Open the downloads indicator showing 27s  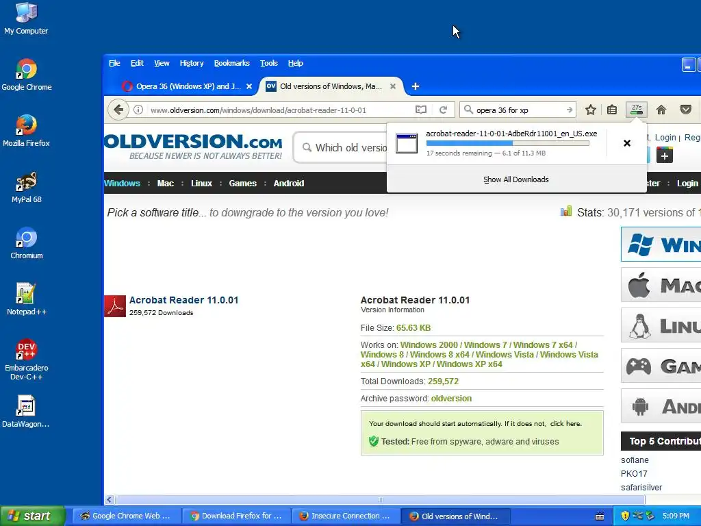(x=636, y=110)
